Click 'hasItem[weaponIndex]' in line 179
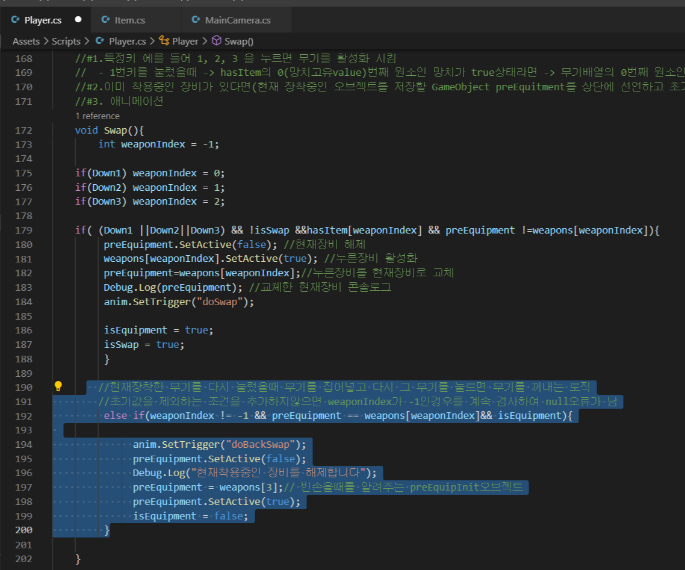Viewport: 685px width, 570px height. (364, 230)
